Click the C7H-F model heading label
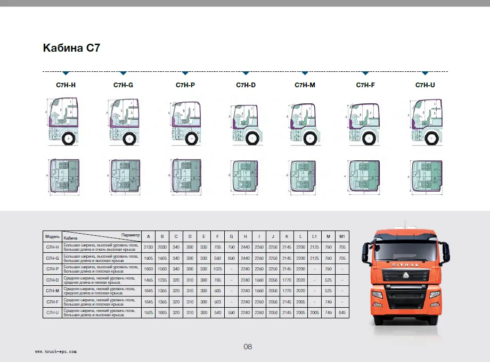 click(365, 85)
